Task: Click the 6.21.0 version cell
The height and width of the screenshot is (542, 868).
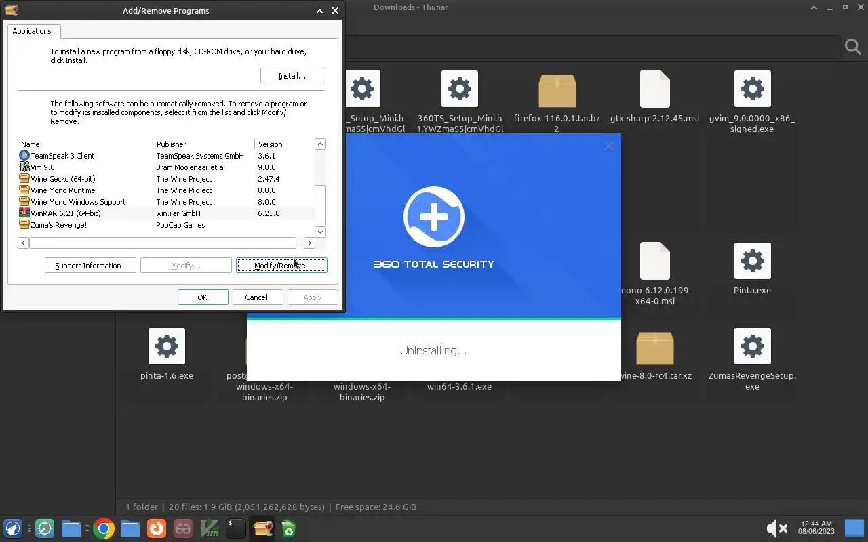Action: 269,213
